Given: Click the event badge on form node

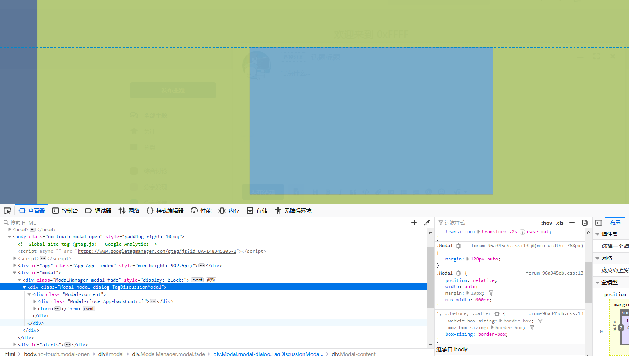Looking at the screenshot, I should click(89, 309).
